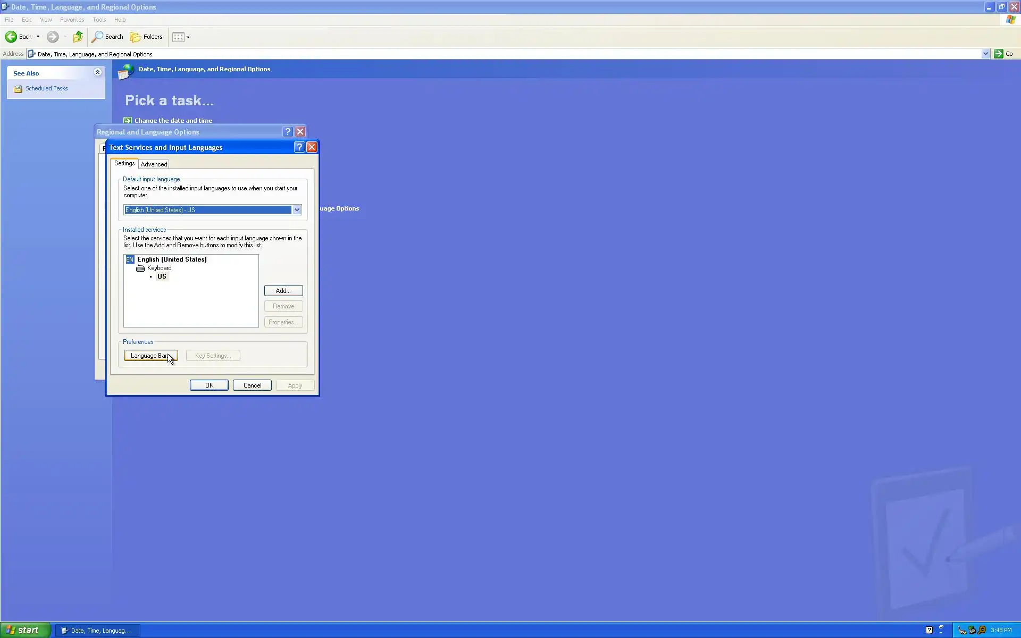Click Text Services dialog help question icon
Image resolution: width=1021 pixels, height=638 pixels.
click(299, 147)
